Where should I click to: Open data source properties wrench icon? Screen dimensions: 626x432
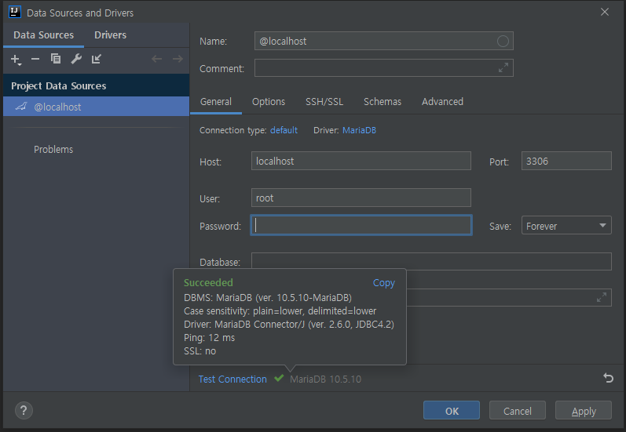point(76,59)
